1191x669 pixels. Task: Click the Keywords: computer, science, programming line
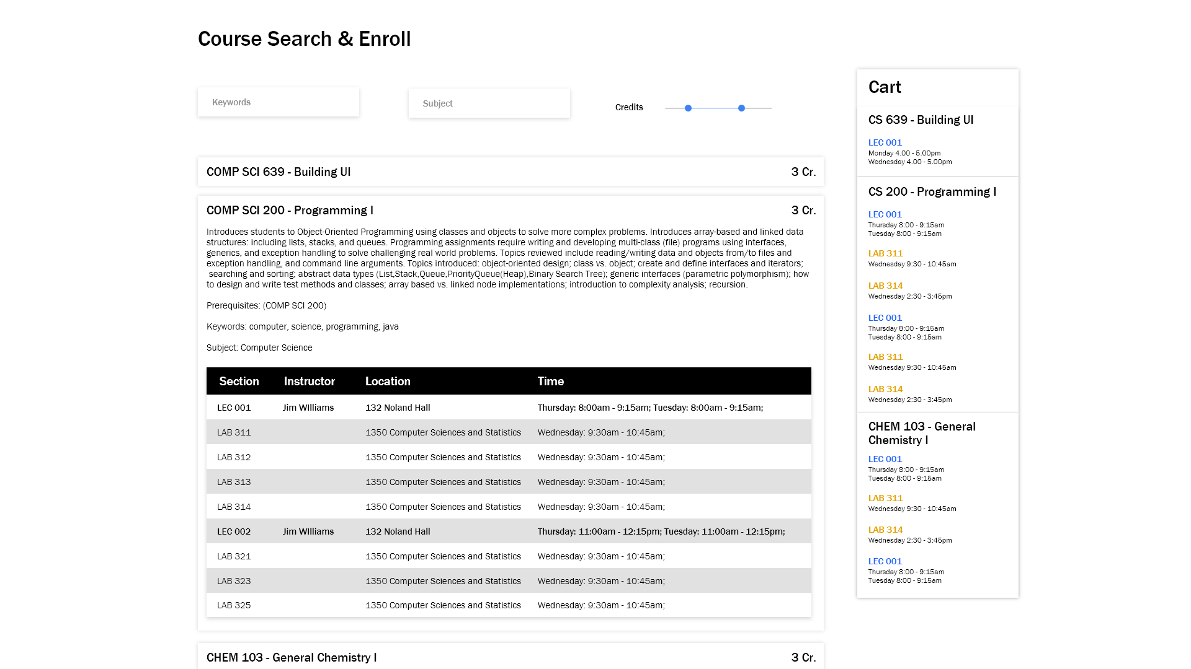303,326
